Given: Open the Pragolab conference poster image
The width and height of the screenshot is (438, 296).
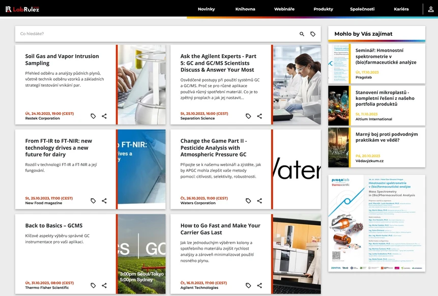Looking at the screenshot, I should [376, 223].
